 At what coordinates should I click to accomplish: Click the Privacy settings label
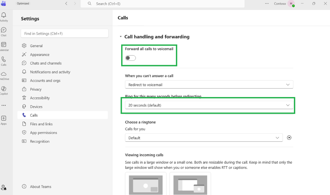pyautogui.click(x=35, y=89)
